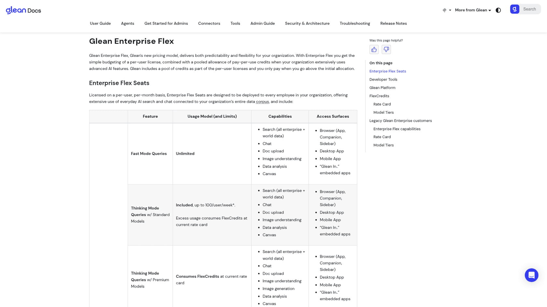Click the thumbs up helpful icon
Screen dimensions: 547x307
tap(374, 49)
